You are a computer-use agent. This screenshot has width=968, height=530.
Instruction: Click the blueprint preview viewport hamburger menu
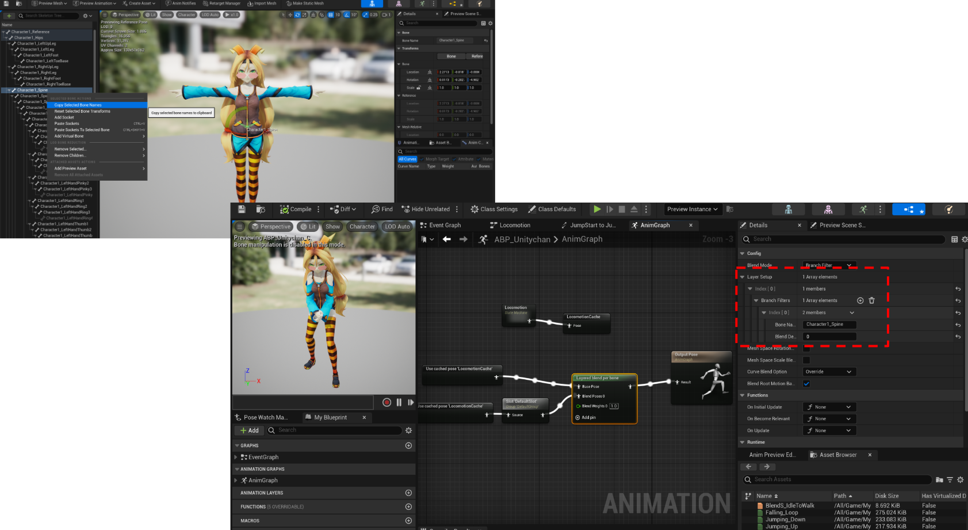point(240,227)
